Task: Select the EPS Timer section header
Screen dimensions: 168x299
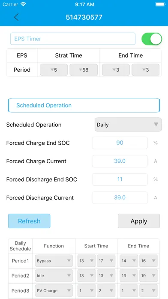Action: (x=73, y=39)
